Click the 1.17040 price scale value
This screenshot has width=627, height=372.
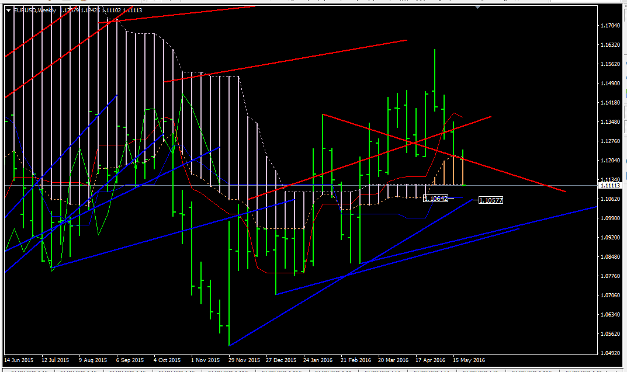[610, 26]
